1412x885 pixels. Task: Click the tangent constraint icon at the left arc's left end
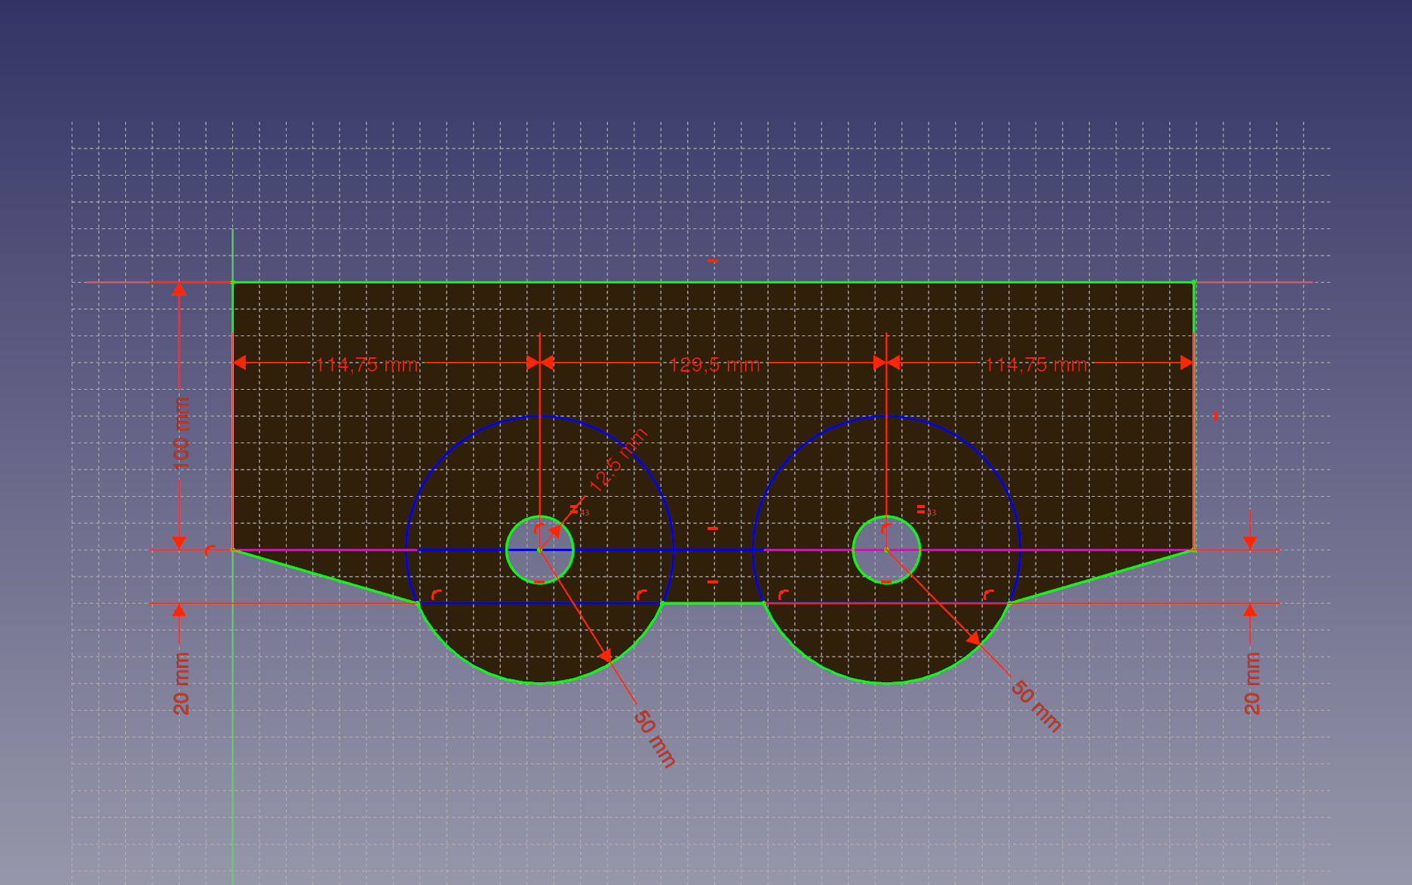click(x=436, y=595)
